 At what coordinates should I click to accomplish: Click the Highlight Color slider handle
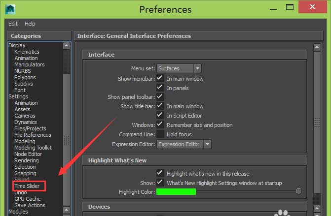(x=298, y=191)
